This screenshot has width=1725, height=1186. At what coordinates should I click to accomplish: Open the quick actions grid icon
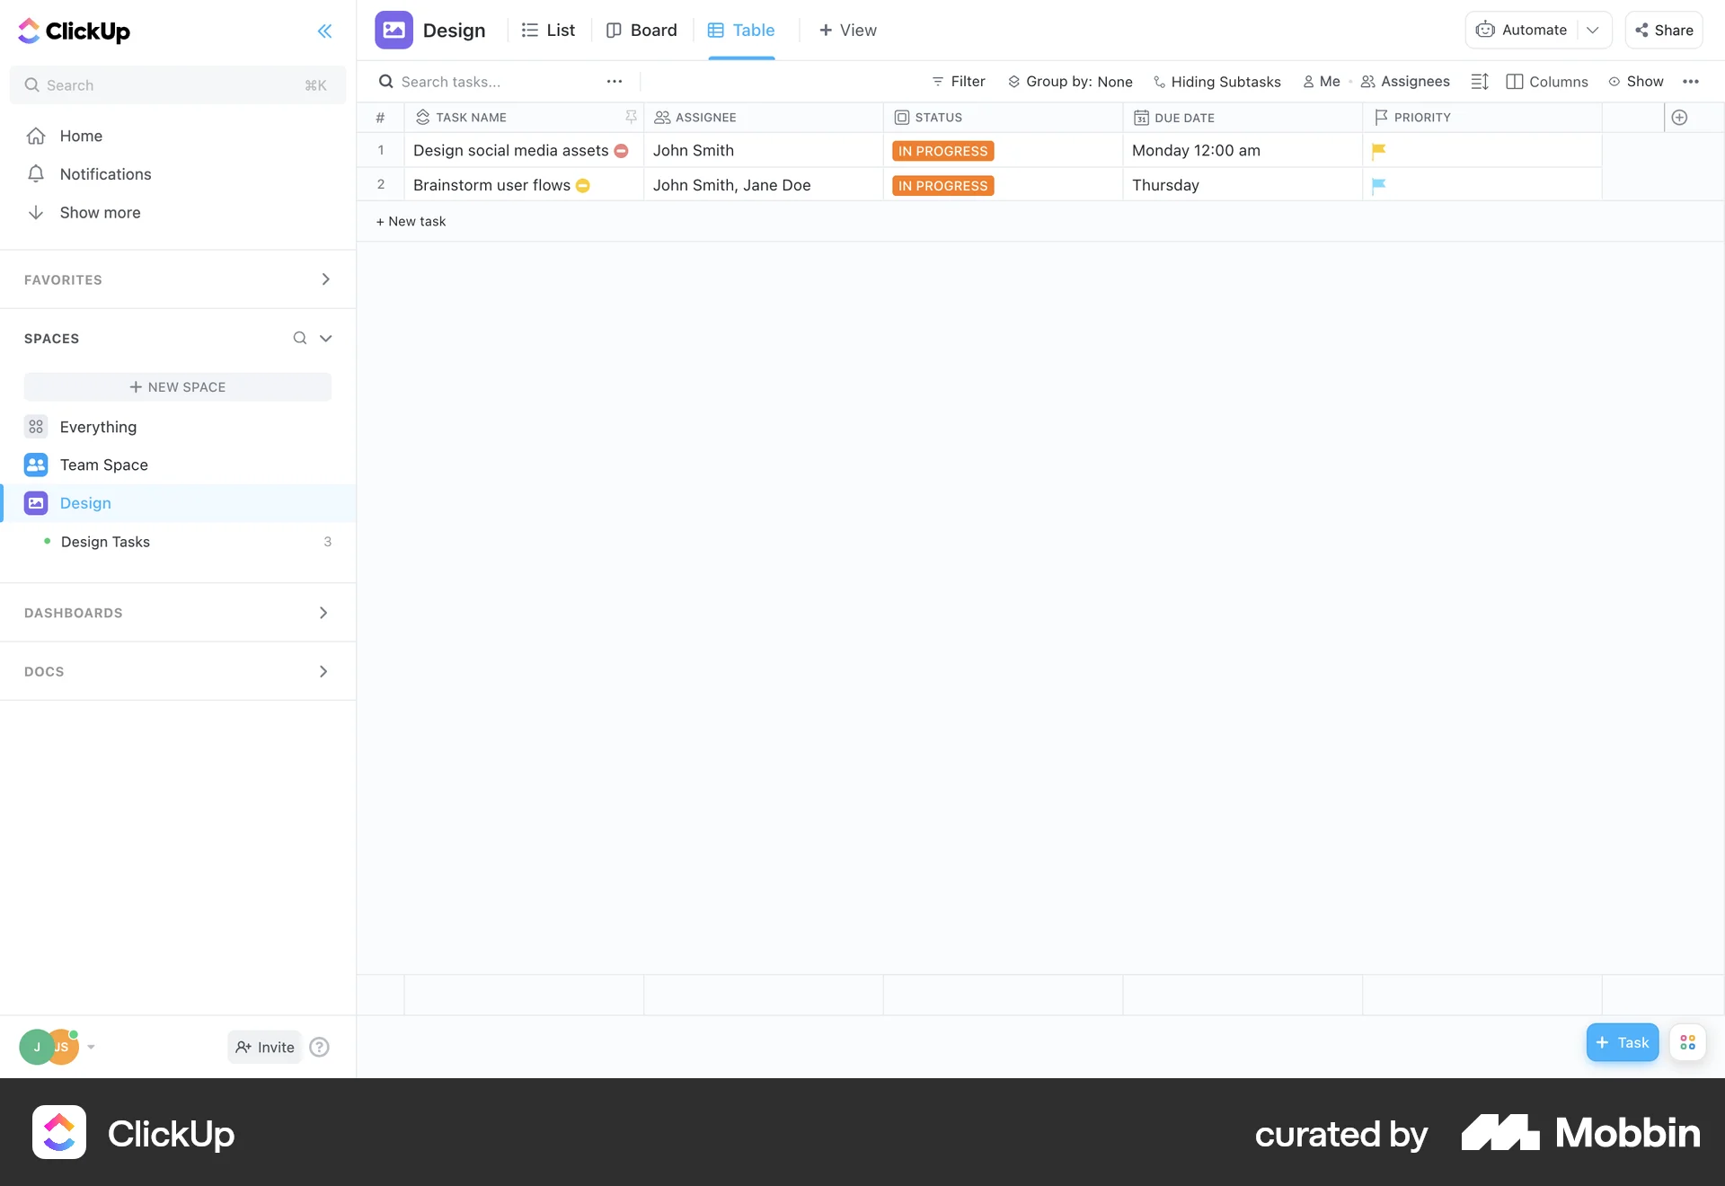pos(1687,1042)
